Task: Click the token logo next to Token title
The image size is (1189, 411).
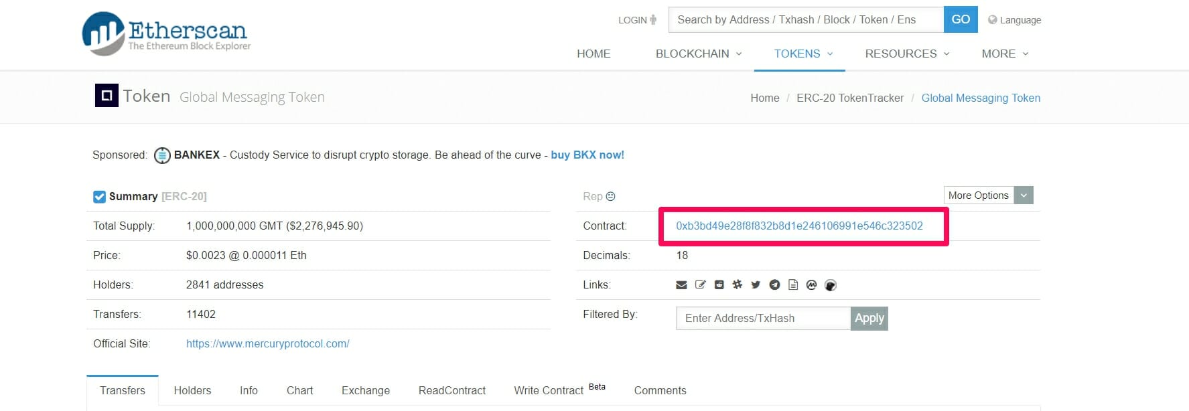Action: 107,96
